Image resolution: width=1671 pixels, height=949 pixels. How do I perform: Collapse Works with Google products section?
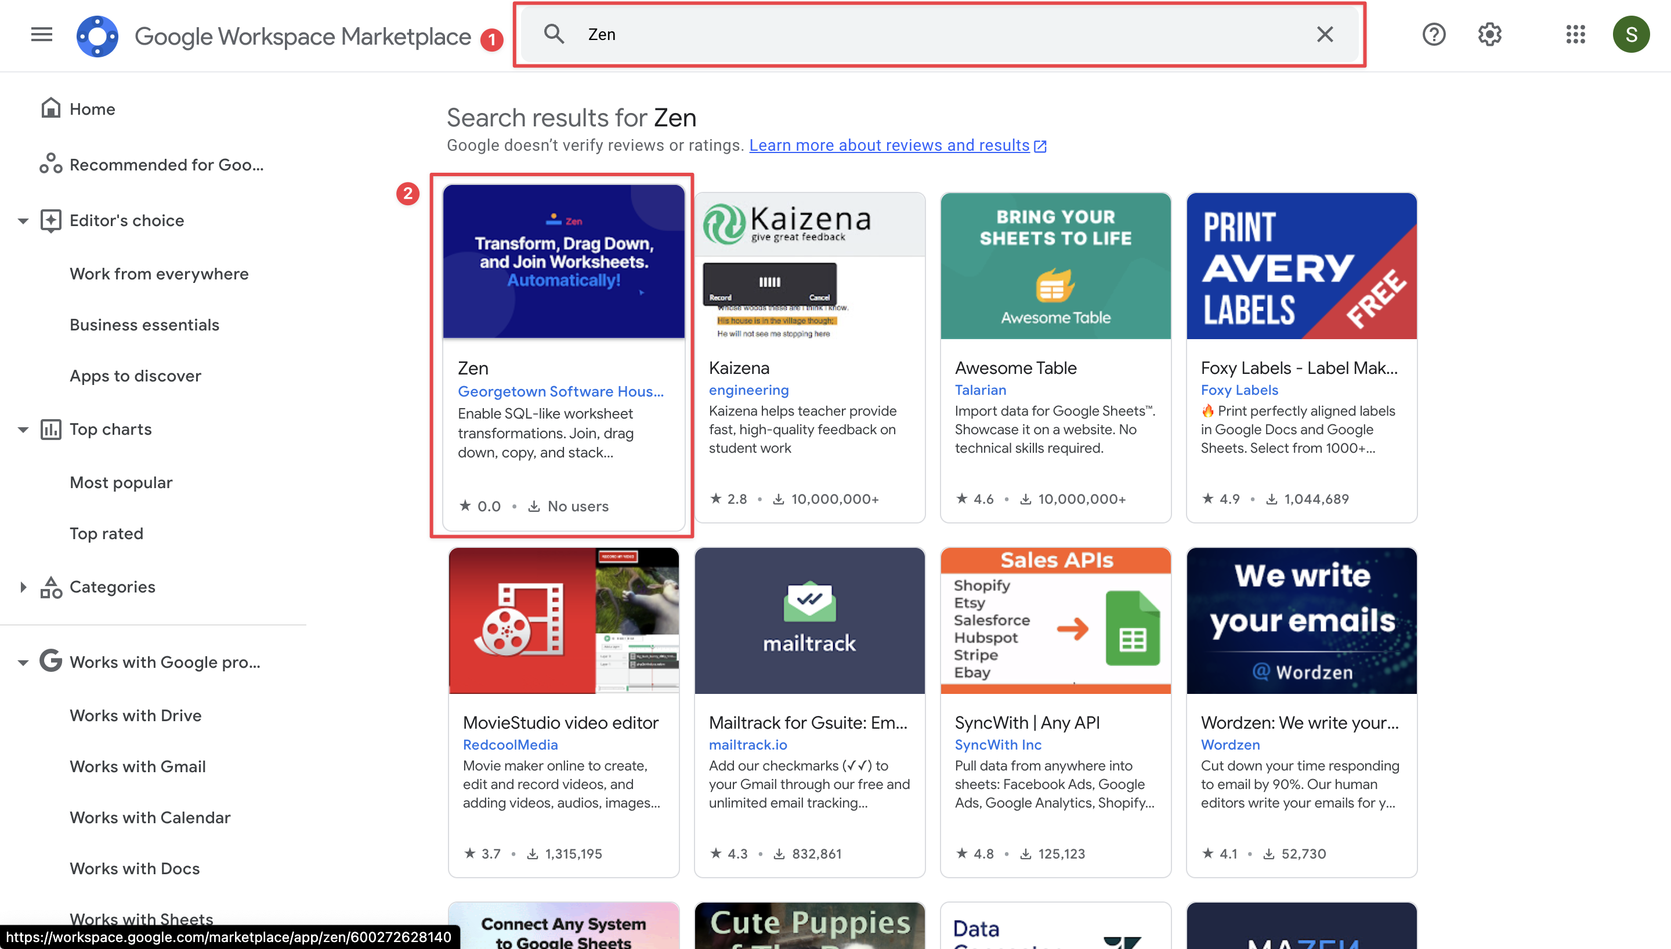[23, 662]
